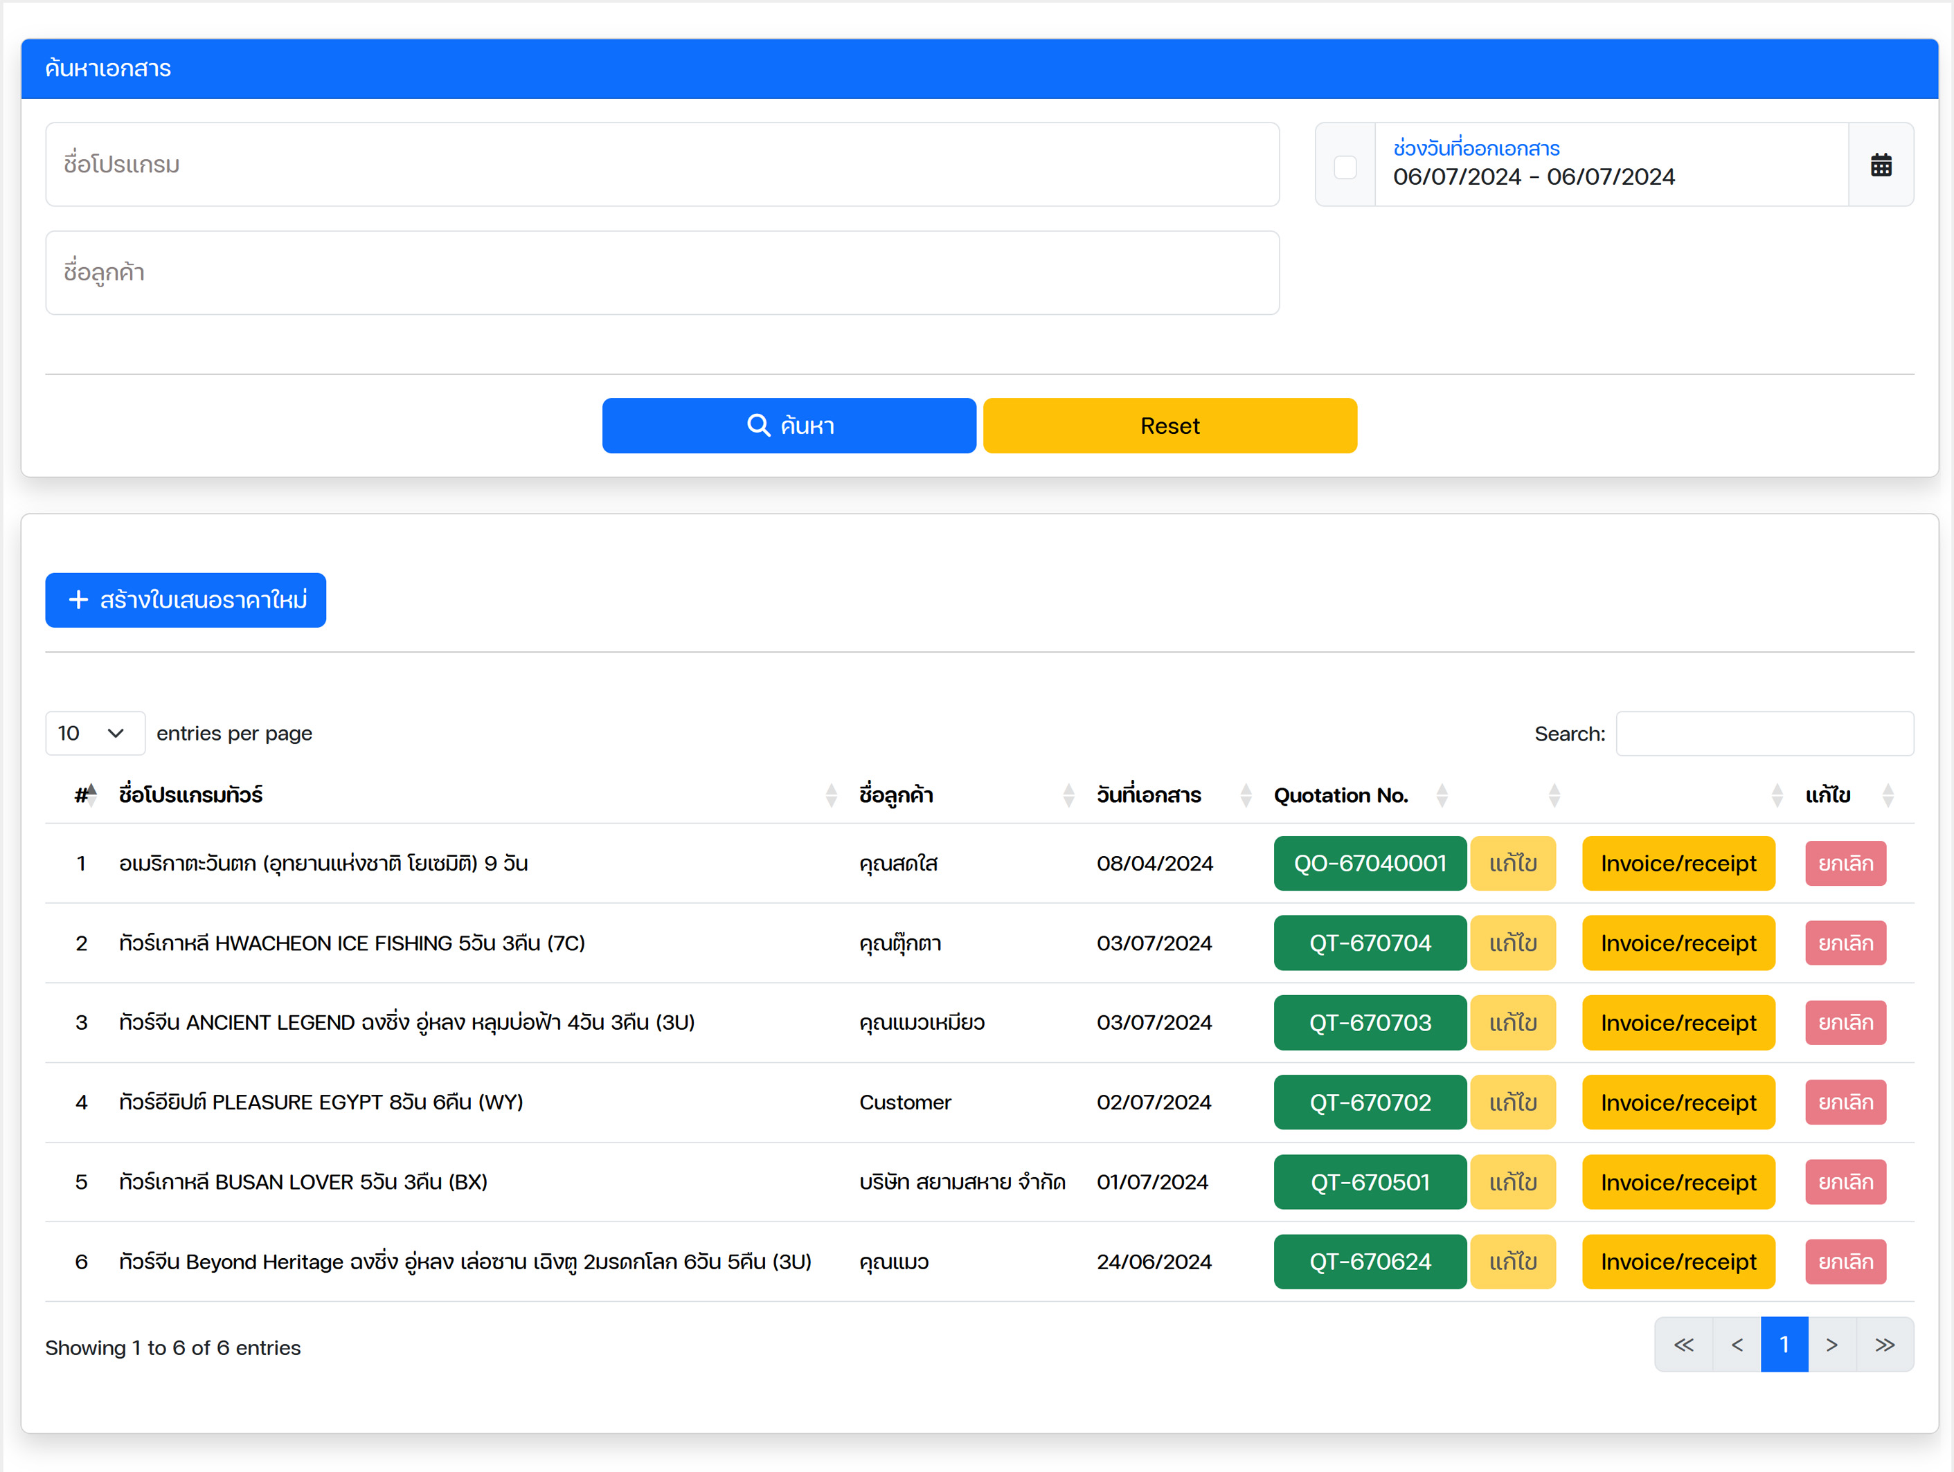Open Invoice/receipt for QT-670704 row
Screen dimensions: 1954x1472
pyautogui.click(x=1678, y=943)
